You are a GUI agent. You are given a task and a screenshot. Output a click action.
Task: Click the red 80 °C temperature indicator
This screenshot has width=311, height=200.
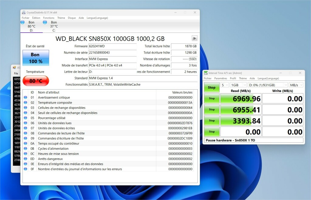coord(36,81)
